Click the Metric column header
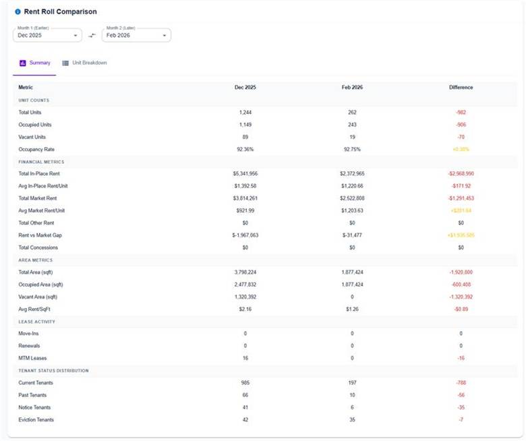 (26, 88)
